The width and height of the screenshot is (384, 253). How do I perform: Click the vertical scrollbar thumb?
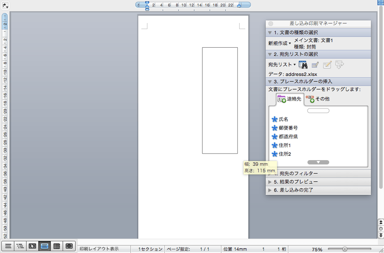(x=381, y=96)
